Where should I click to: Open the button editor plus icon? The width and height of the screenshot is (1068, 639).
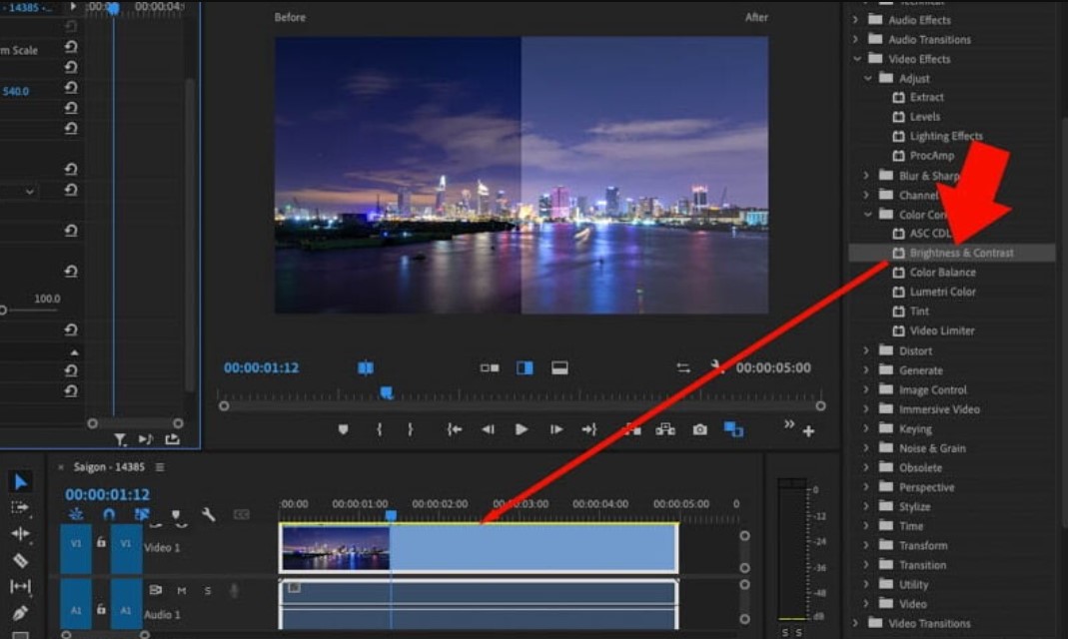click(808, 431)
